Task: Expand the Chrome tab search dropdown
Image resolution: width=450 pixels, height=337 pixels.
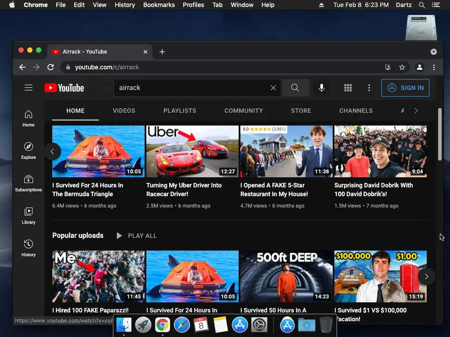Action: pyautogui.click(x=434, y=52)
